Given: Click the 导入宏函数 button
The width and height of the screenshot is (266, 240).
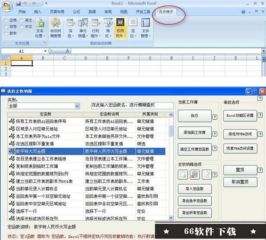Looking at the screenshot, I should 195,189.
